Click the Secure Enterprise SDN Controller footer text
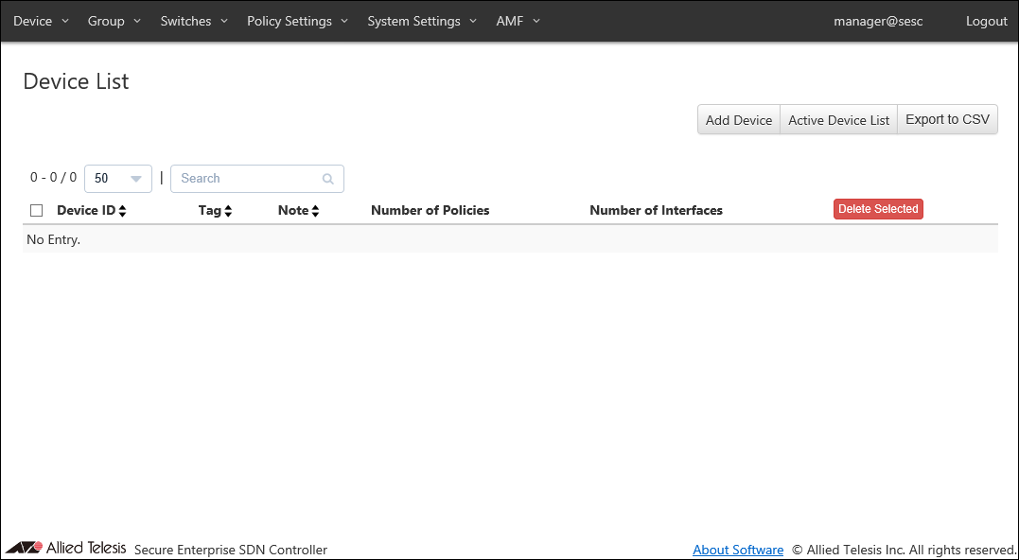Screen dimensions: 1019x560 point(231,551)
